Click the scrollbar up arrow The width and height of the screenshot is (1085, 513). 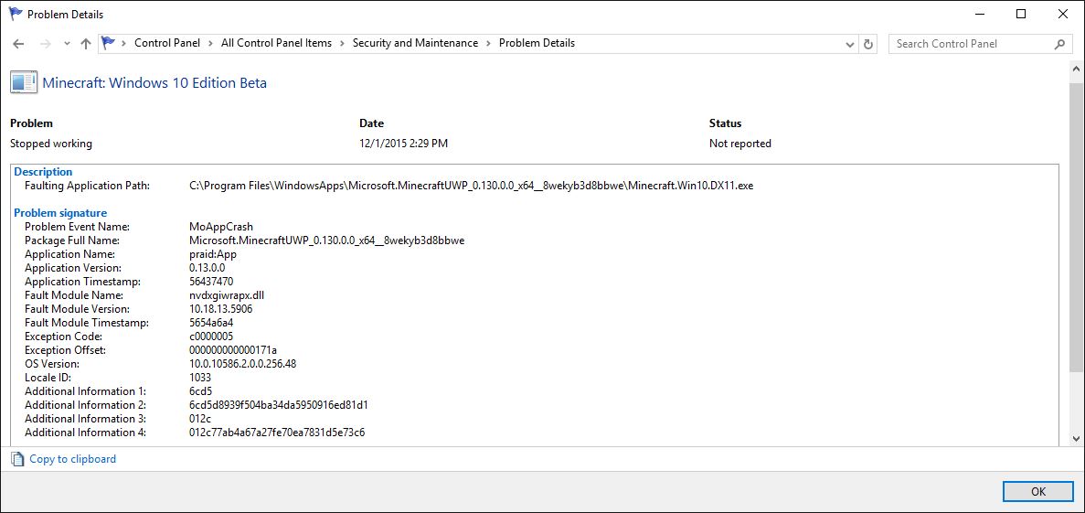1077,69
